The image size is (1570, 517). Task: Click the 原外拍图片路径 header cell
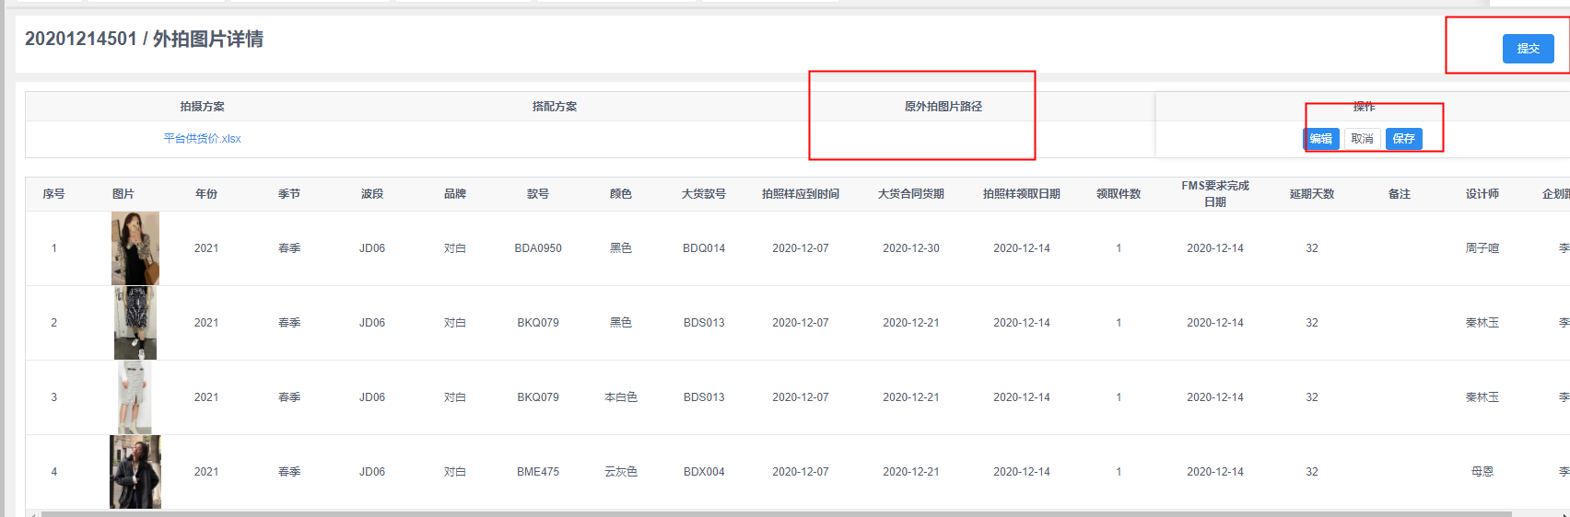pos(943,107)
